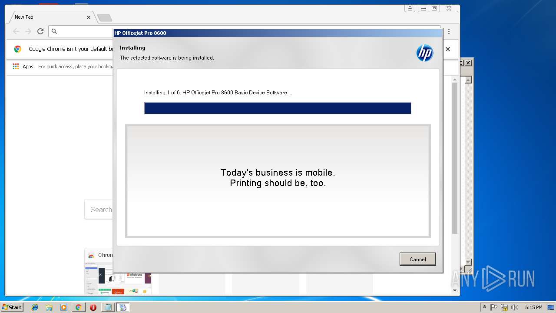Screen dimensions: 556x313
Task: Show hidden system tray icons
Action: coord(485,307)
